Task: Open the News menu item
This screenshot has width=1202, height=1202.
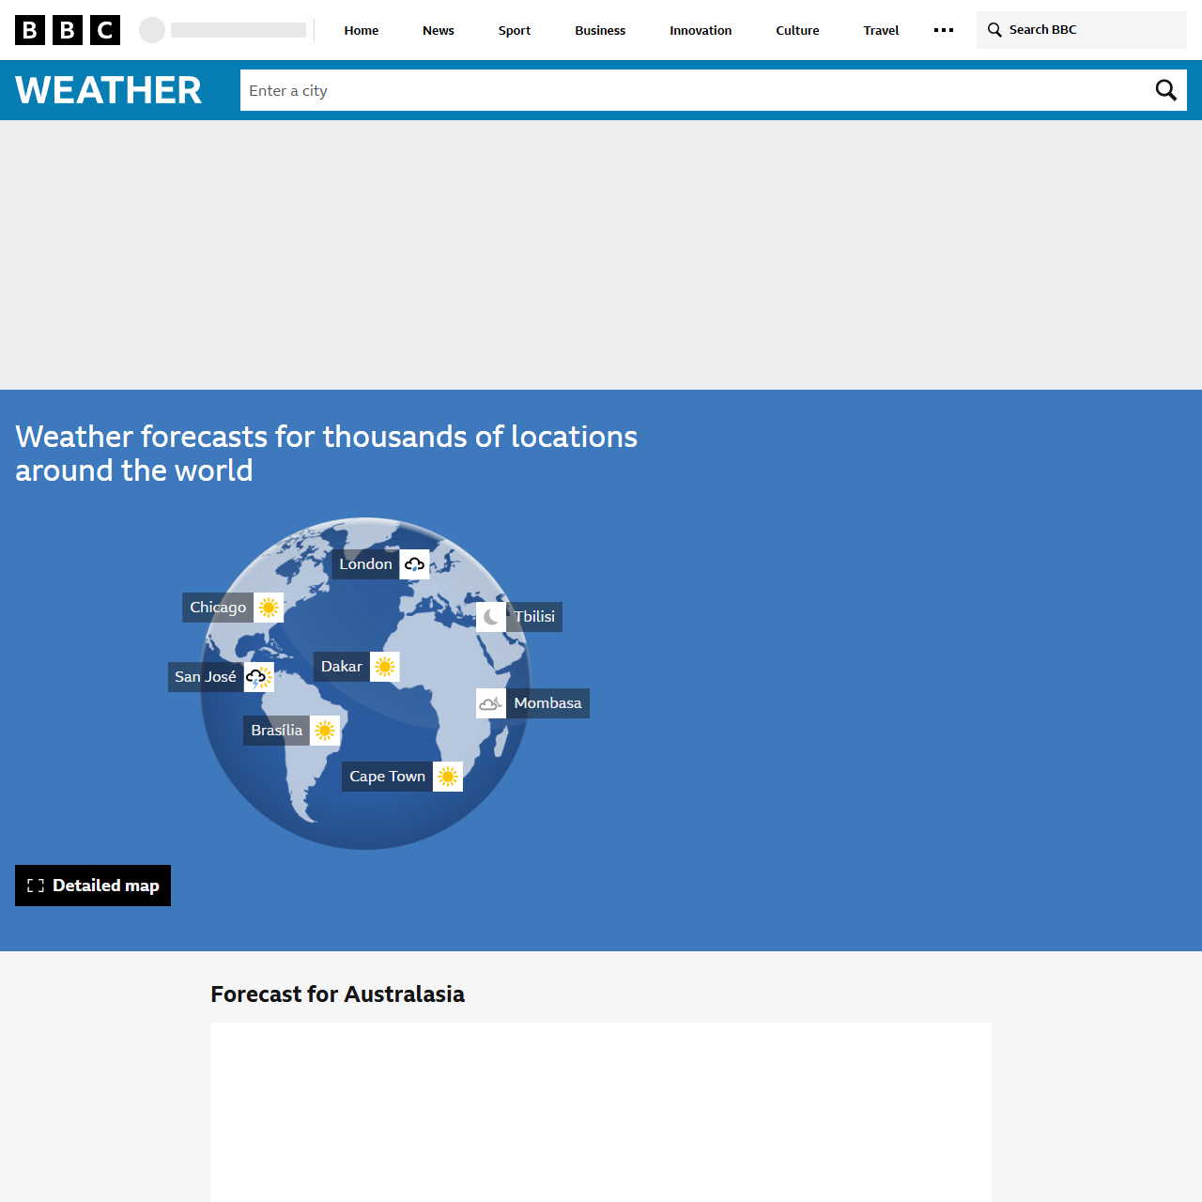Action: (x=439, y=30)
